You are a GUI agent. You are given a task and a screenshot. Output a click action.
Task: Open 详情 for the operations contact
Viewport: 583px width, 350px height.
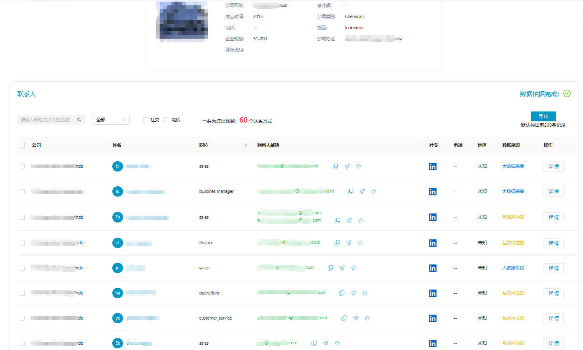tap(553, 293)
